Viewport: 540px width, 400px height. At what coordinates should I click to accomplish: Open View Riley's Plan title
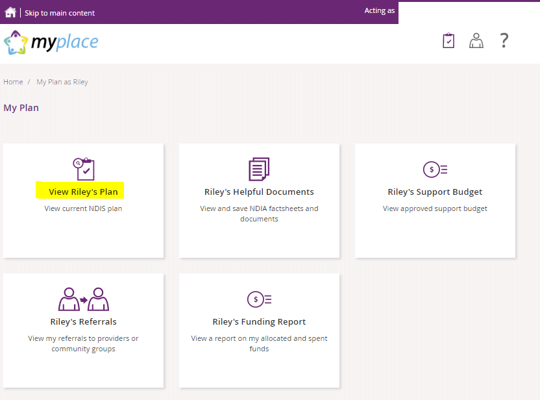pyautogui.click(x=83, y=192)
